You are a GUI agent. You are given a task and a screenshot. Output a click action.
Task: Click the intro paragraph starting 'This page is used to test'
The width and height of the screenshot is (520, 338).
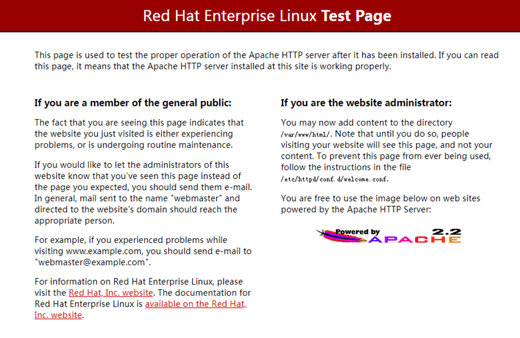click(x=267, y=61)
